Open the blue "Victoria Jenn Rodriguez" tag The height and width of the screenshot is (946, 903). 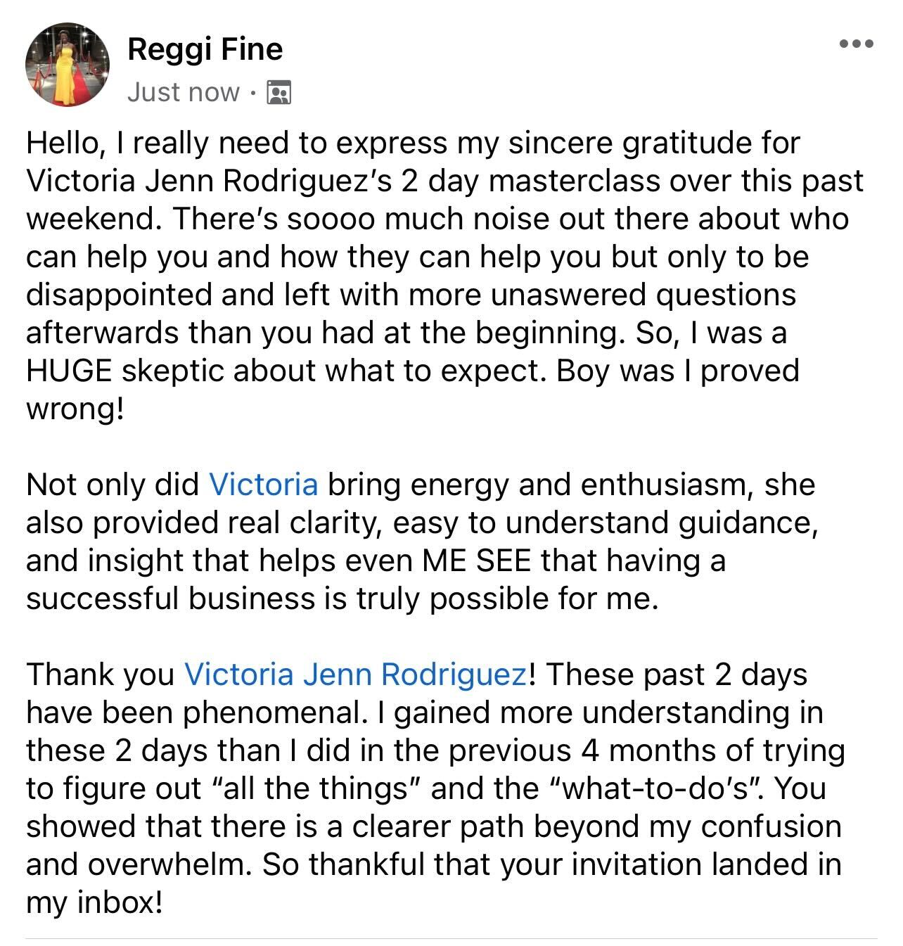click(355, 675)
